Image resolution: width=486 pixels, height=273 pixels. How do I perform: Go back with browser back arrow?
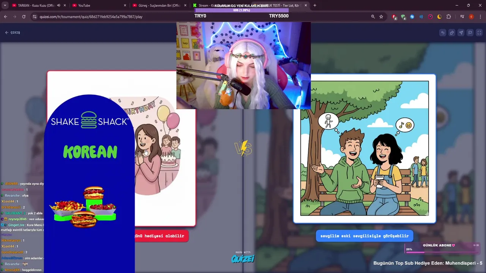[6, 17]
